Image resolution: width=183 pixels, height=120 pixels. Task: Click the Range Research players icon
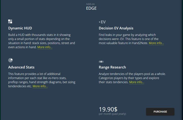pyautogui.click(x=101, y=61)
